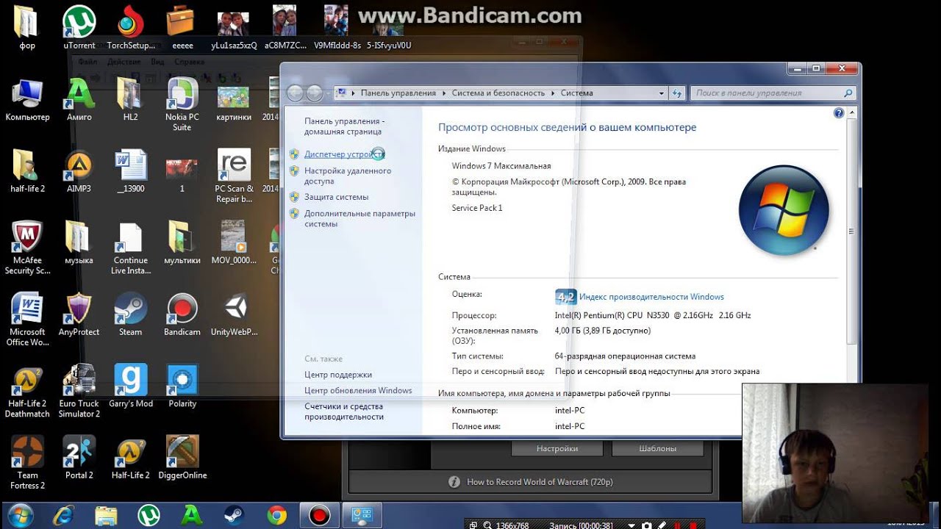
Task: Select the UnityWebPlayer icon
Action: pyautogui.click(x=235, y=314)
